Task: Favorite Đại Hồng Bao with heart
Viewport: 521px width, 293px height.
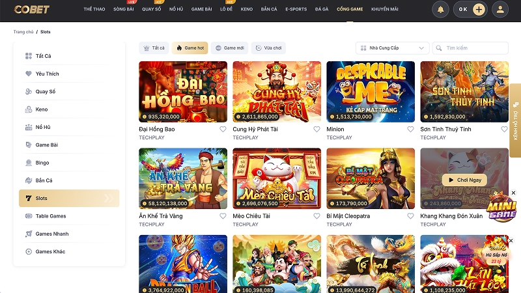Action: point(223,129)
